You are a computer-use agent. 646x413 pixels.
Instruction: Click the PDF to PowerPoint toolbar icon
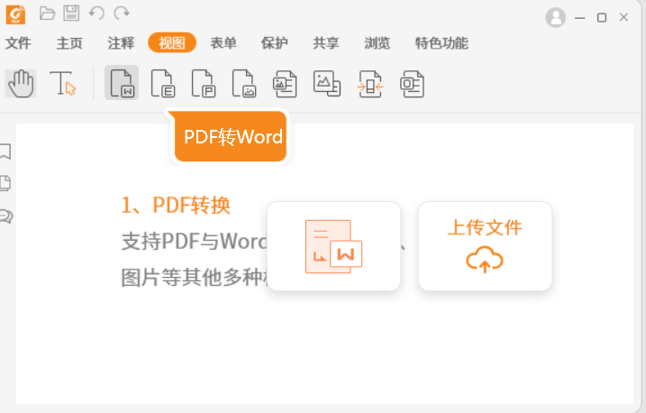coord(203,84)
